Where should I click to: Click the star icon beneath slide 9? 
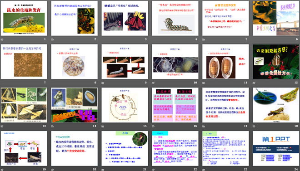pos(103,83)
